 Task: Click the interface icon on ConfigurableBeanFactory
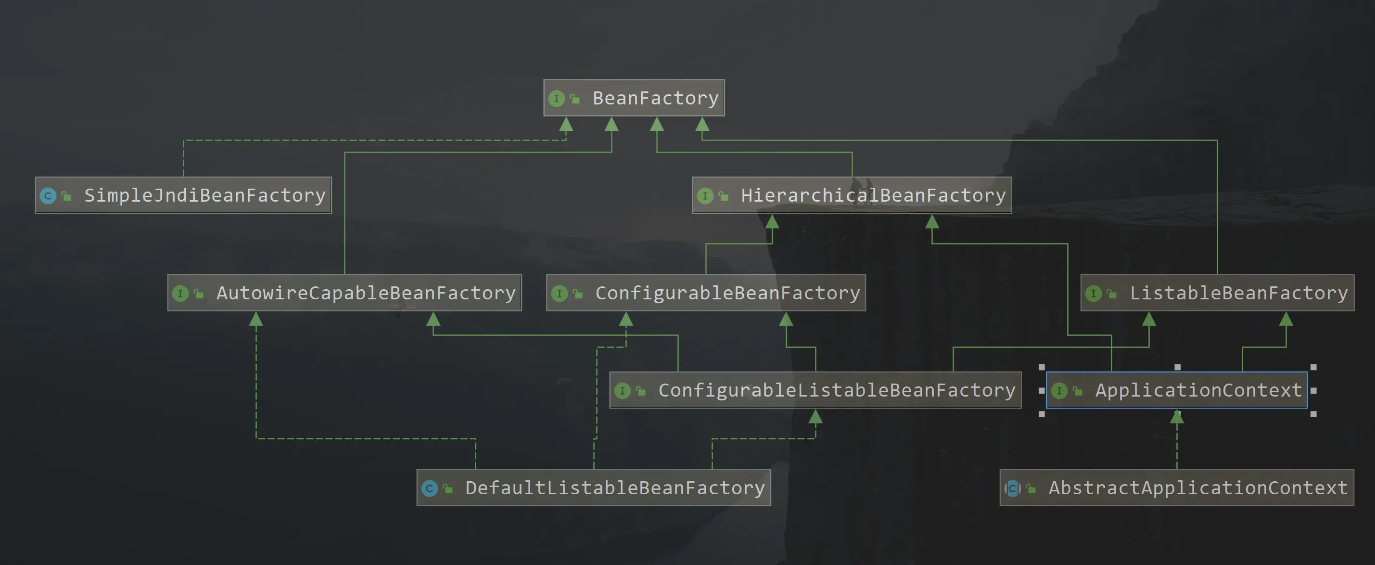point(560,293)
